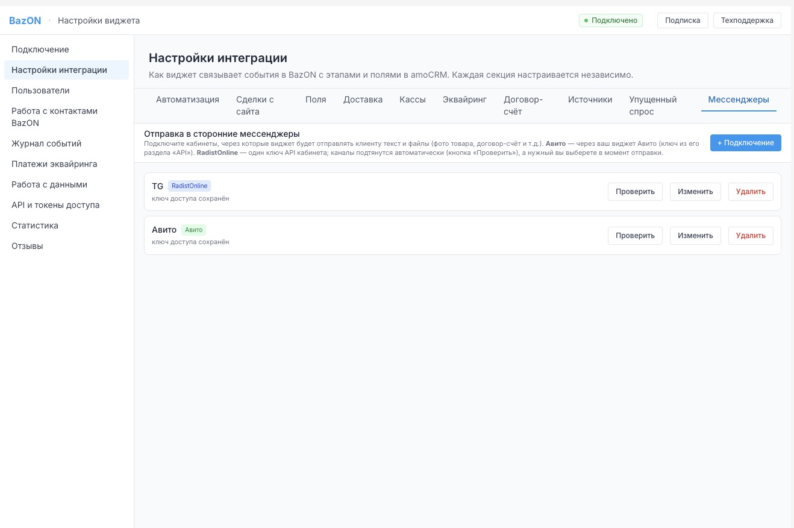The width and height of the screenshot is (794, 528).
Task: Open the Подписка button
Action: pos(683,20)
